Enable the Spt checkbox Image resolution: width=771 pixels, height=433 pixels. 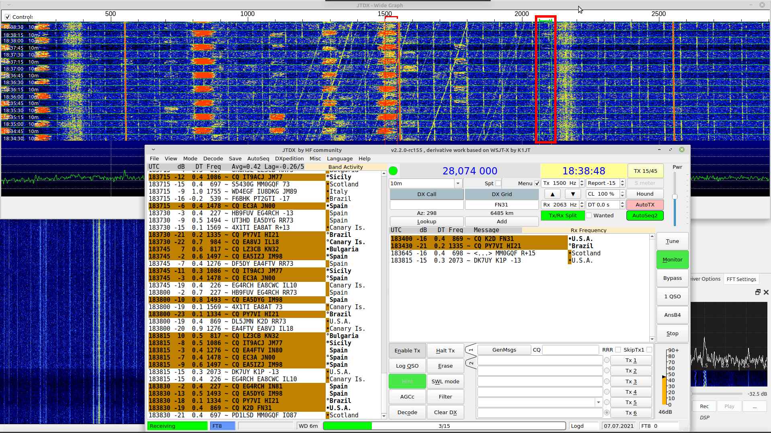[498, 183]
